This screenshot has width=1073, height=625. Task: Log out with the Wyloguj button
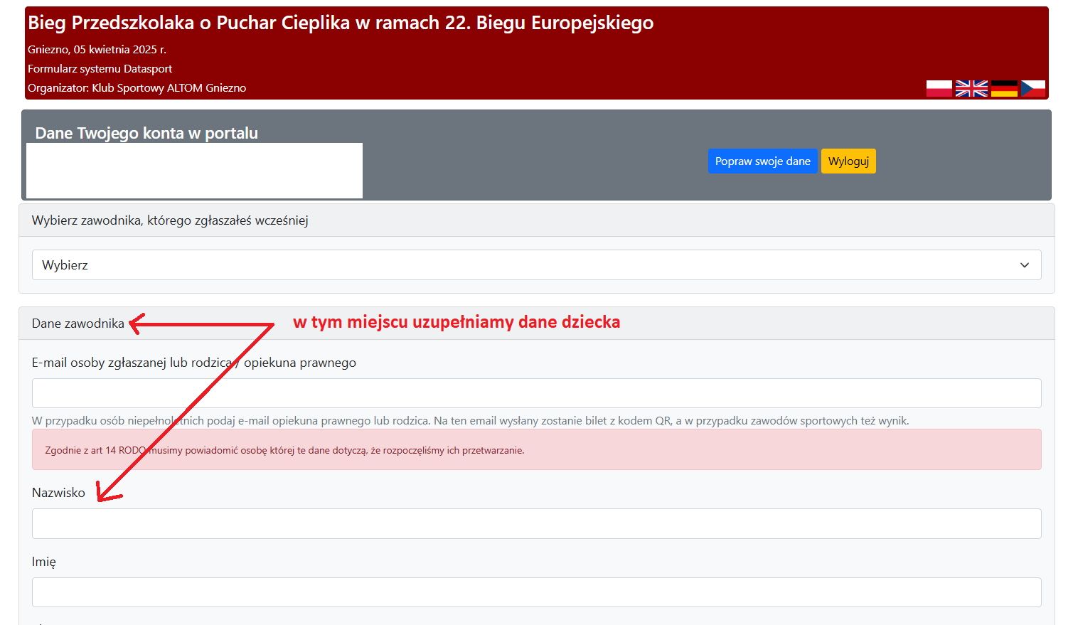click(x=848, y=161)
